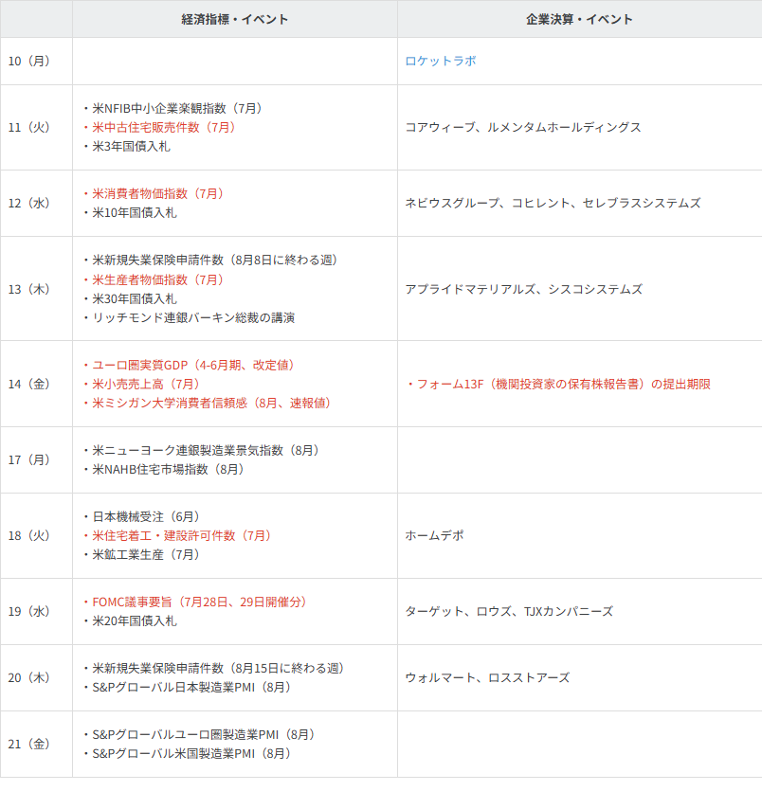
Task: Open the ロケットラボ link
Action: point(441,61)
